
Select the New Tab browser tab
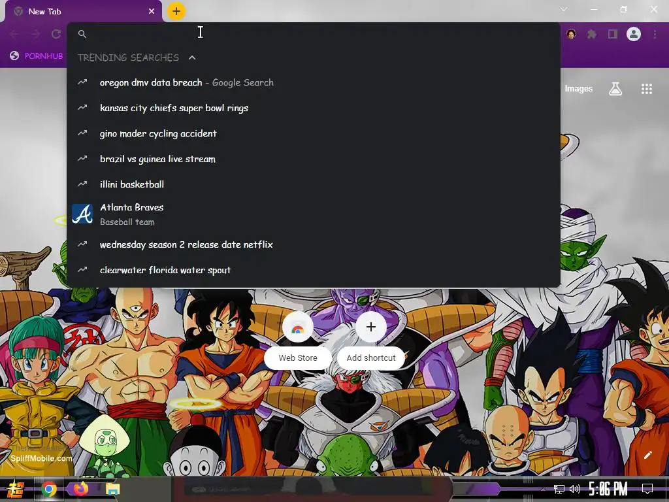pos(84,12)
